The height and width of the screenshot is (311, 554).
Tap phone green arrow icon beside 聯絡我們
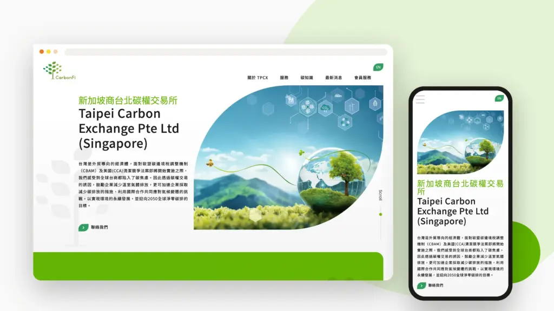[x=421, y=286]
